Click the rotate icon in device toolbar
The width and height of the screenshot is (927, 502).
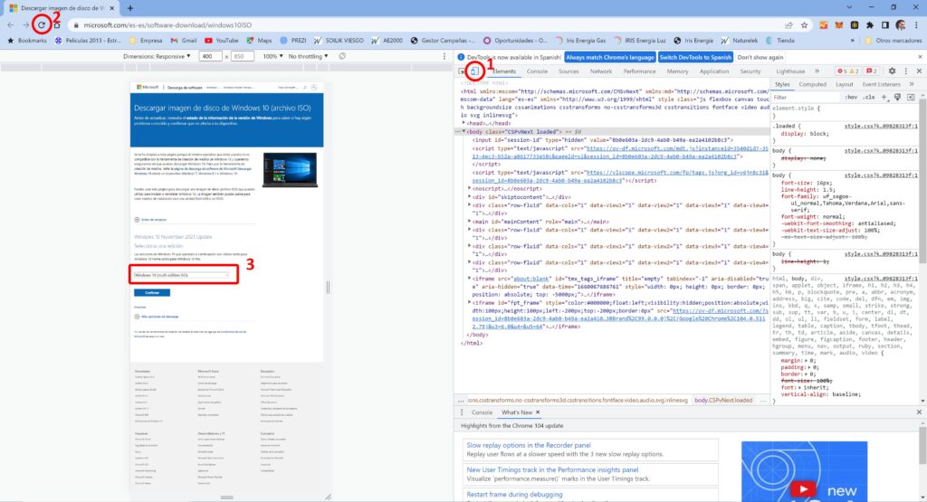(342, 56)
